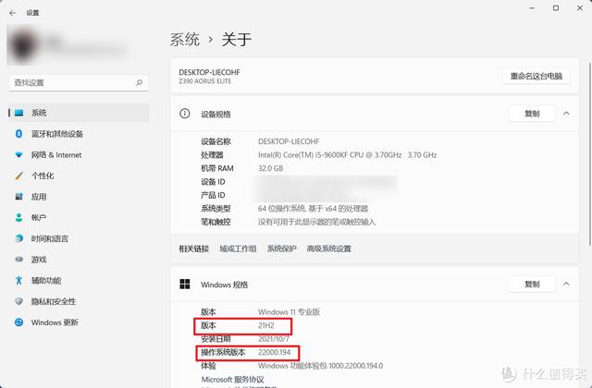
Task: Select processor text Intel Core i5-9600KF
Action: (348, 155)
